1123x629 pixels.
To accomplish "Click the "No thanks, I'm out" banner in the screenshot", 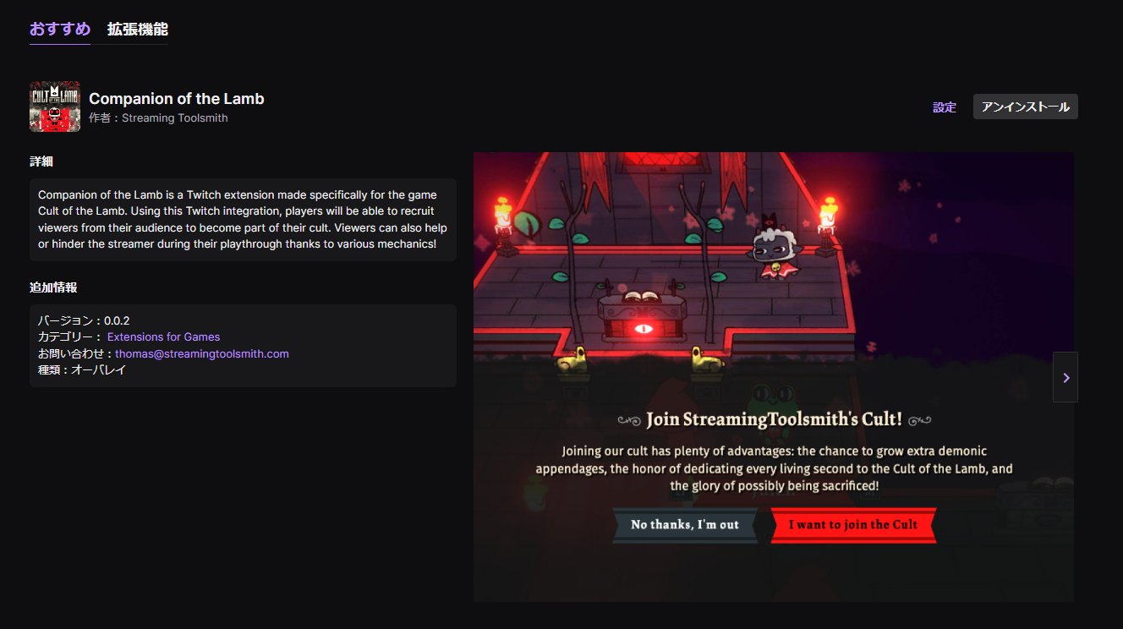I will tap(685, 525).
